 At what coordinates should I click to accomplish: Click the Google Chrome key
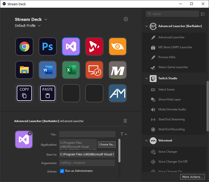click(x=24, y=47)
